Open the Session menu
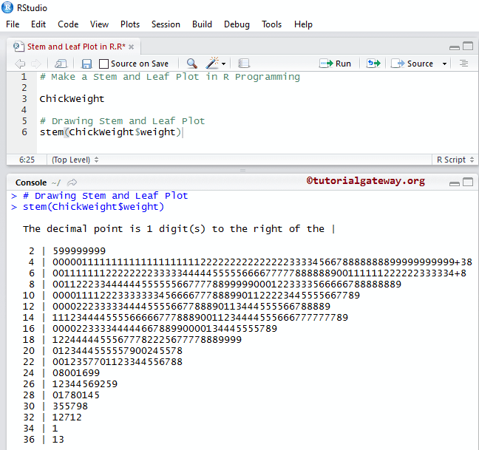The image size is (479, 450). [166, 24]
